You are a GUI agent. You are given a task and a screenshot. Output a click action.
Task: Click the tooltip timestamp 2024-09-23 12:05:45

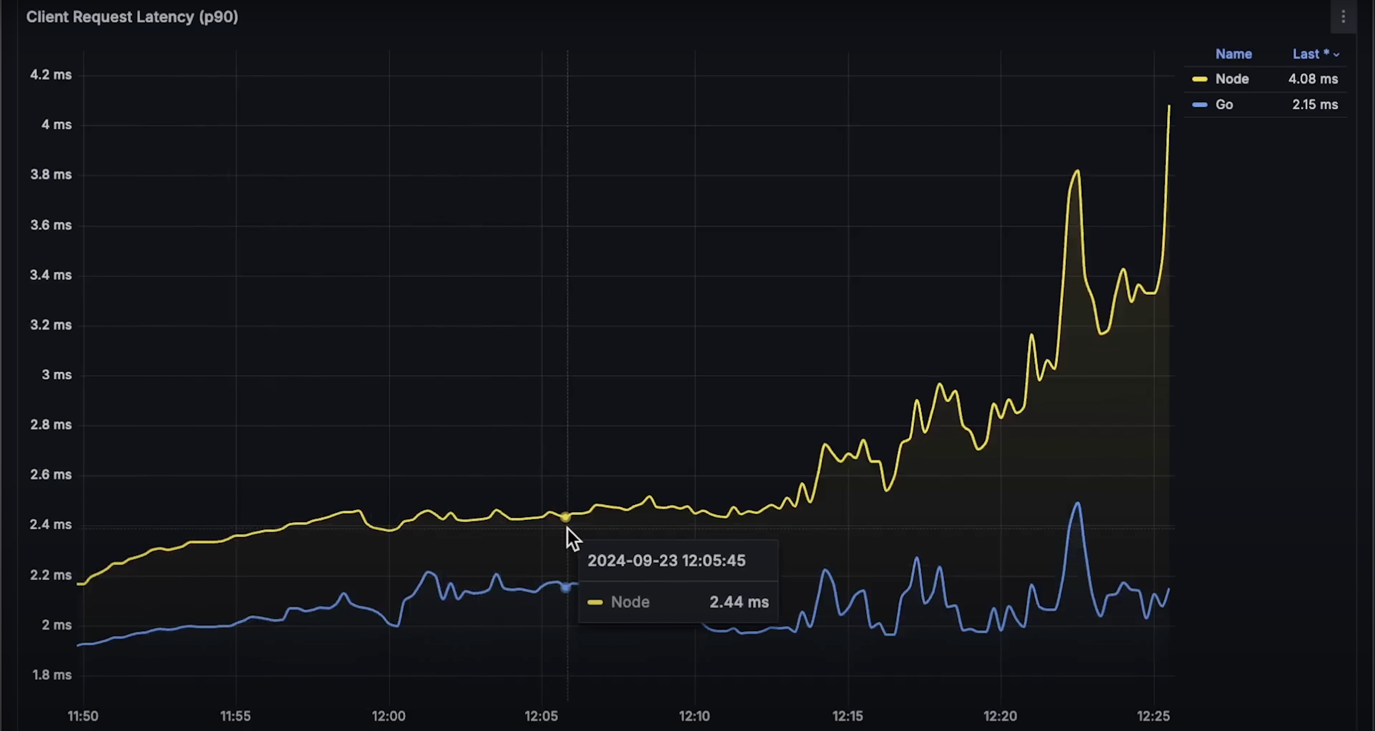(x=666, y=560)
